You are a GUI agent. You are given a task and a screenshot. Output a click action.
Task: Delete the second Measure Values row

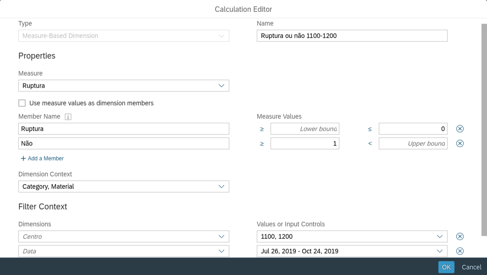coord(459,143)
